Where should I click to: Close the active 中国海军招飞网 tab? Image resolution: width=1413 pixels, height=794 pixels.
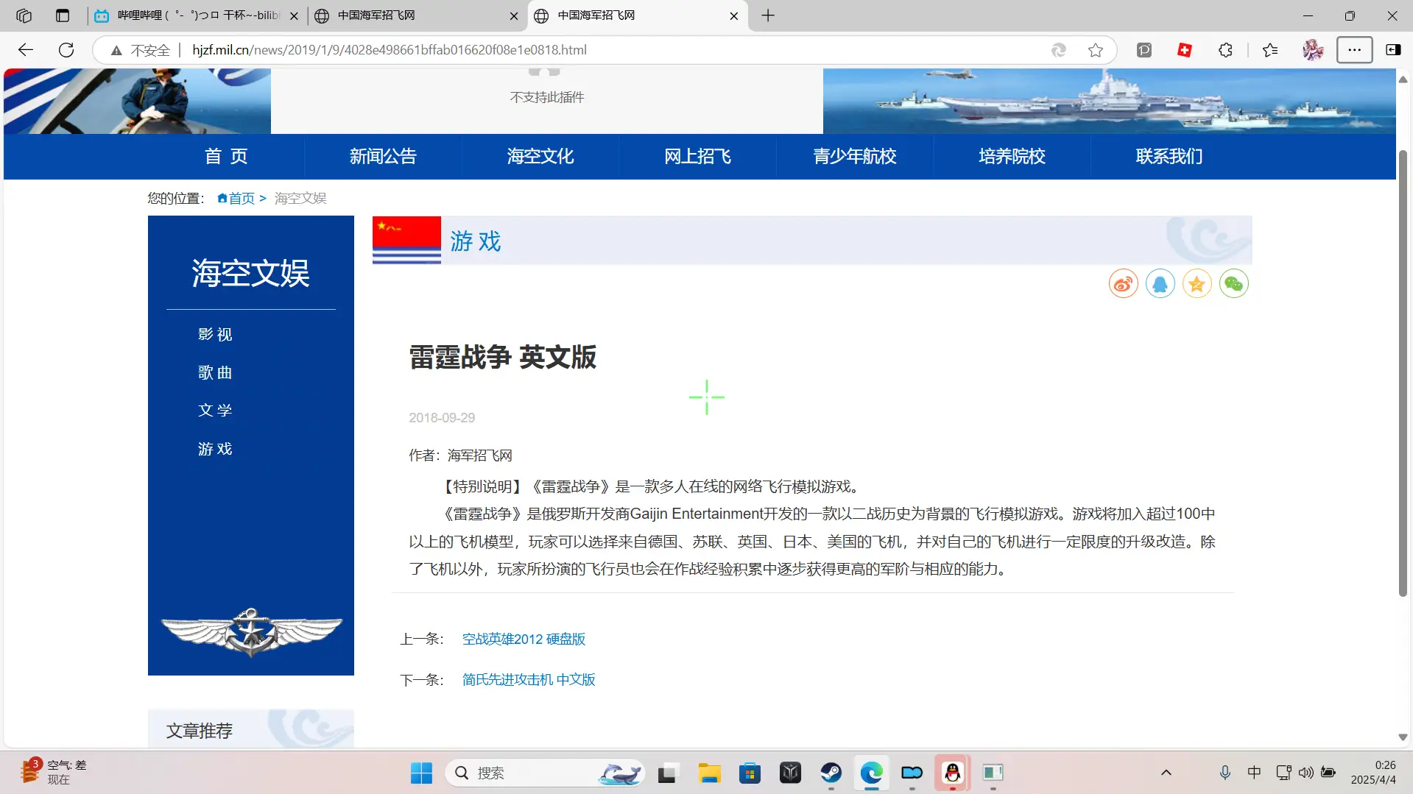733,15
